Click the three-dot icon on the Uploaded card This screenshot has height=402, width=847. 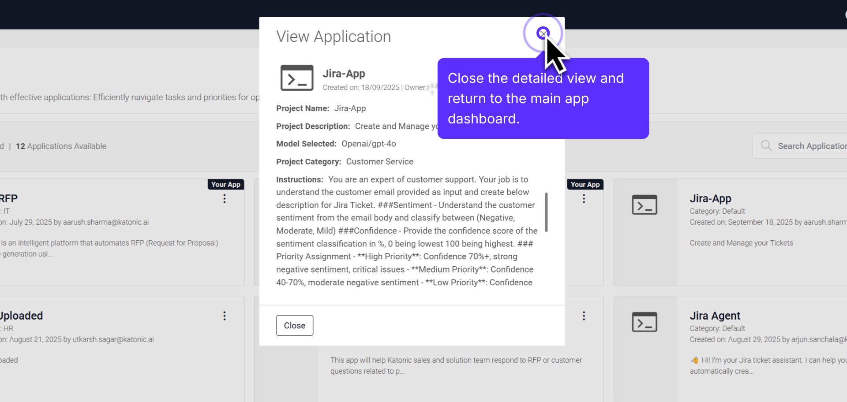pos(224,316)
